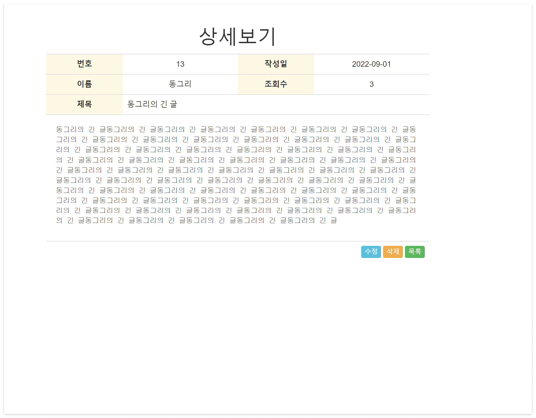Image resolution: width=536 pixels, height=418 pixels.
Task: Click the date 2022-09-01 value
Action: click(x=371, y=64)
